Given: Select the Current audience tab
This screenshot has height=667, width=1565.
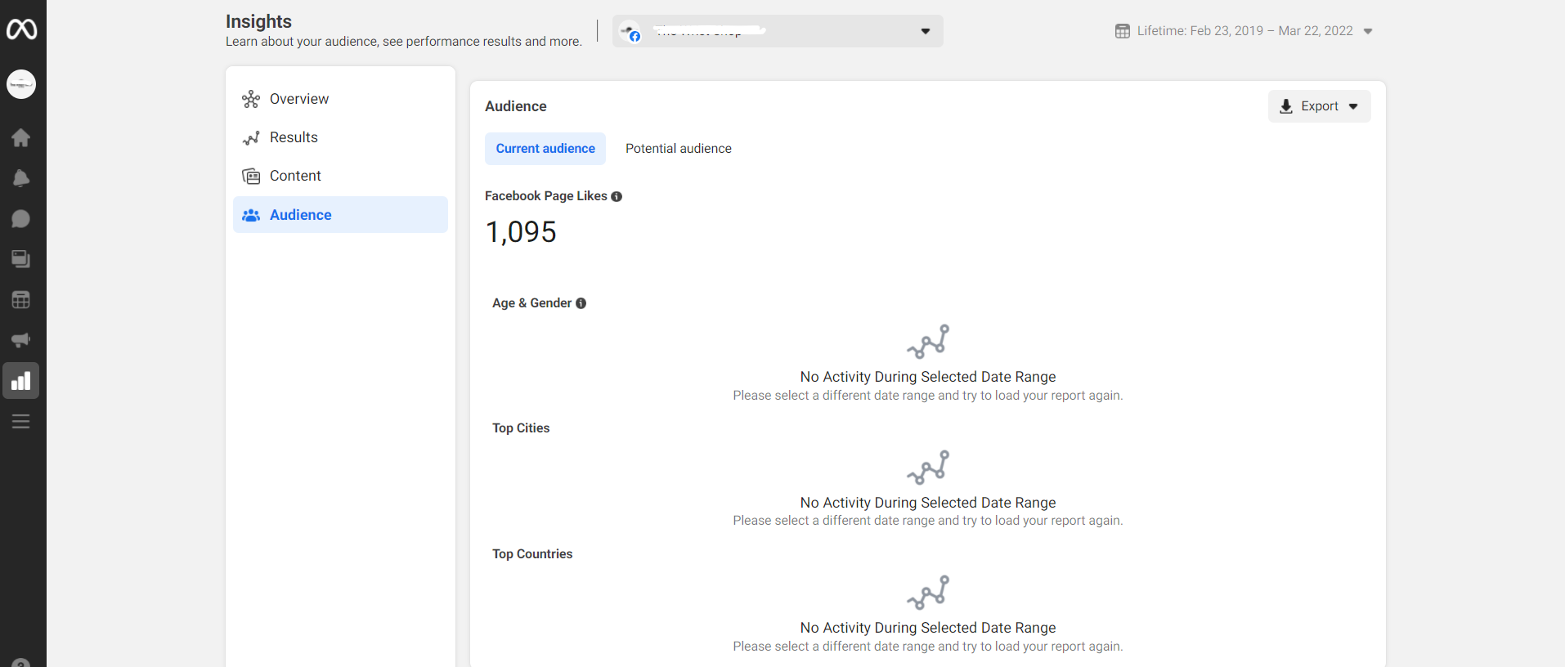Looking at the screenshot, I should [545, 149].
